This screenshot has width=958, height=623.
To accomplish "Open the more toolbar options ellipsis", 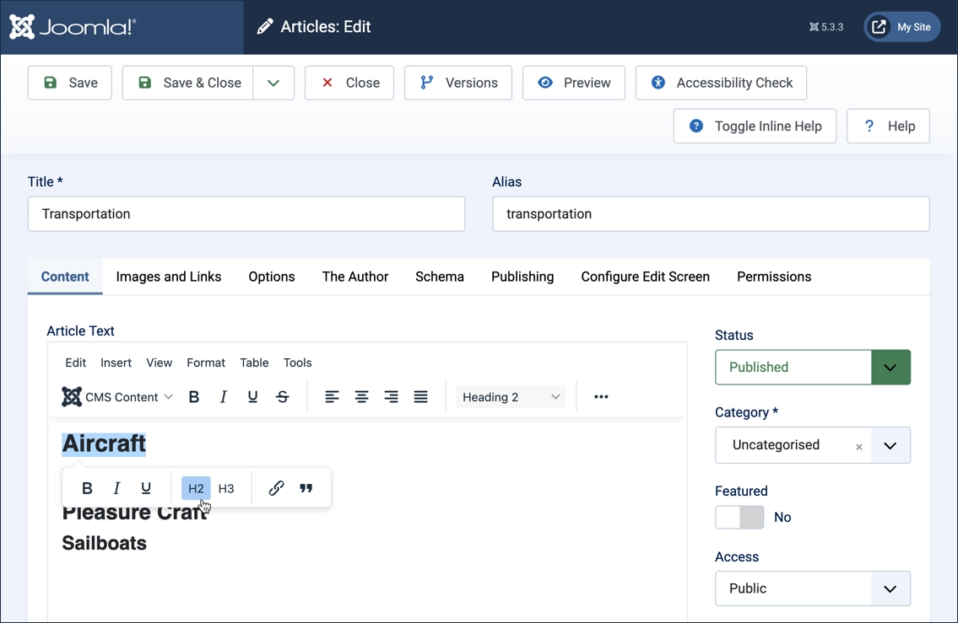I will click(600, 396).
